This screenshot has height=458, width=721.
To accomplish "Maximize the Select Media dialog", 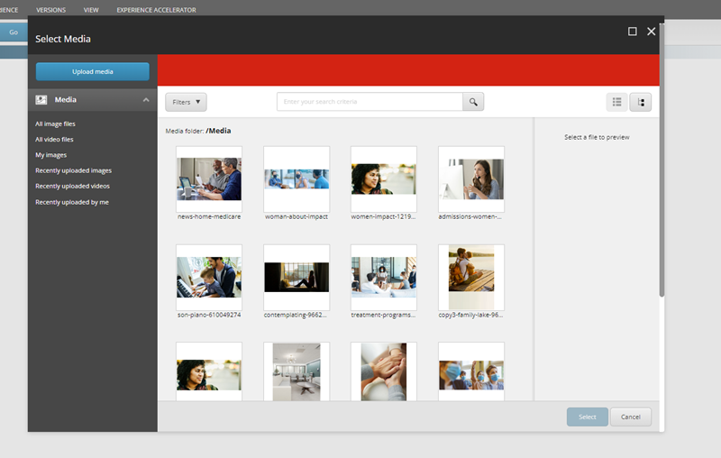I will (633, 32).
